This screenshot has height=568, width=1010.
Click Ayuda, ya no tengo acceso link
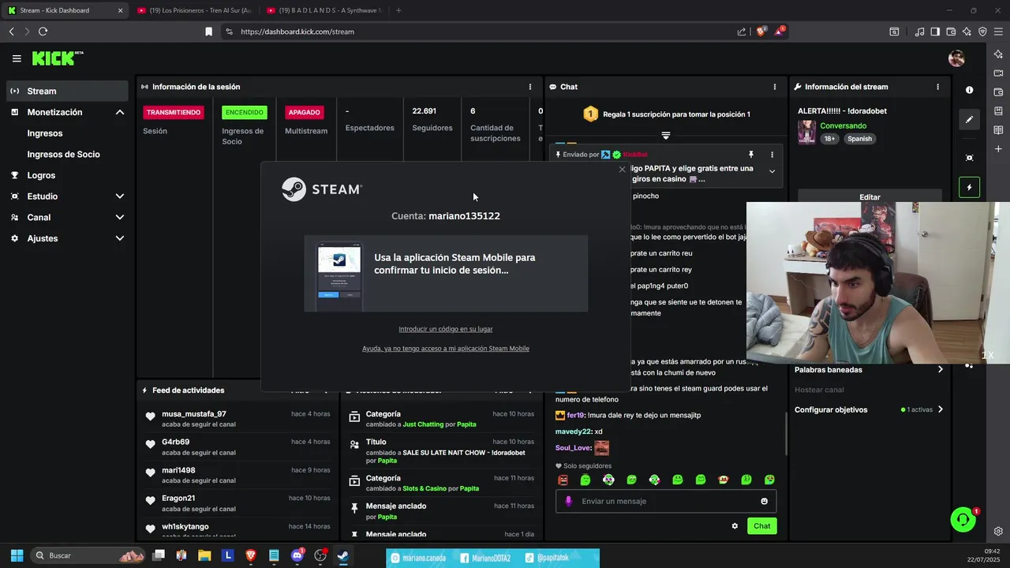pos(446,349)
